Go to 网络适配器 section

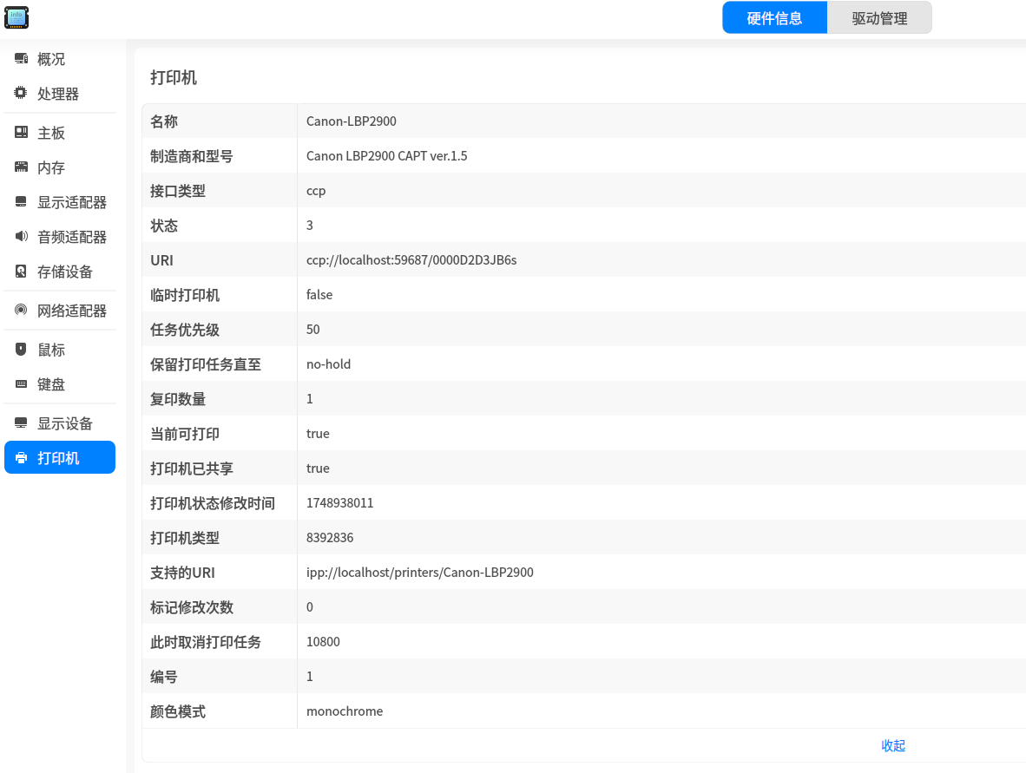[60, 311]
